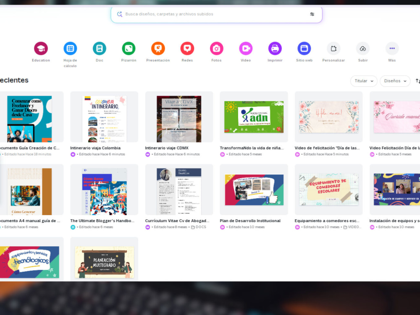Open the Imprimir print products icon
Image resolution: width=420 pixels, height=315 pixels.
(x=275, y=48)
